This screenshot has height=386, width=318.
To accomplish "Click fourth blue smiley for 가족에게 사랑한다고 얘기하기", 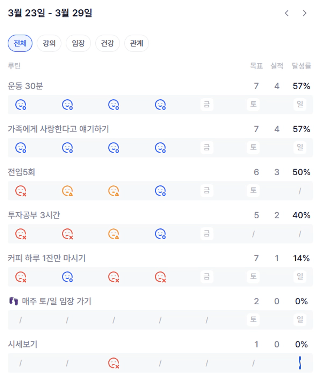I will coord(160,148).
